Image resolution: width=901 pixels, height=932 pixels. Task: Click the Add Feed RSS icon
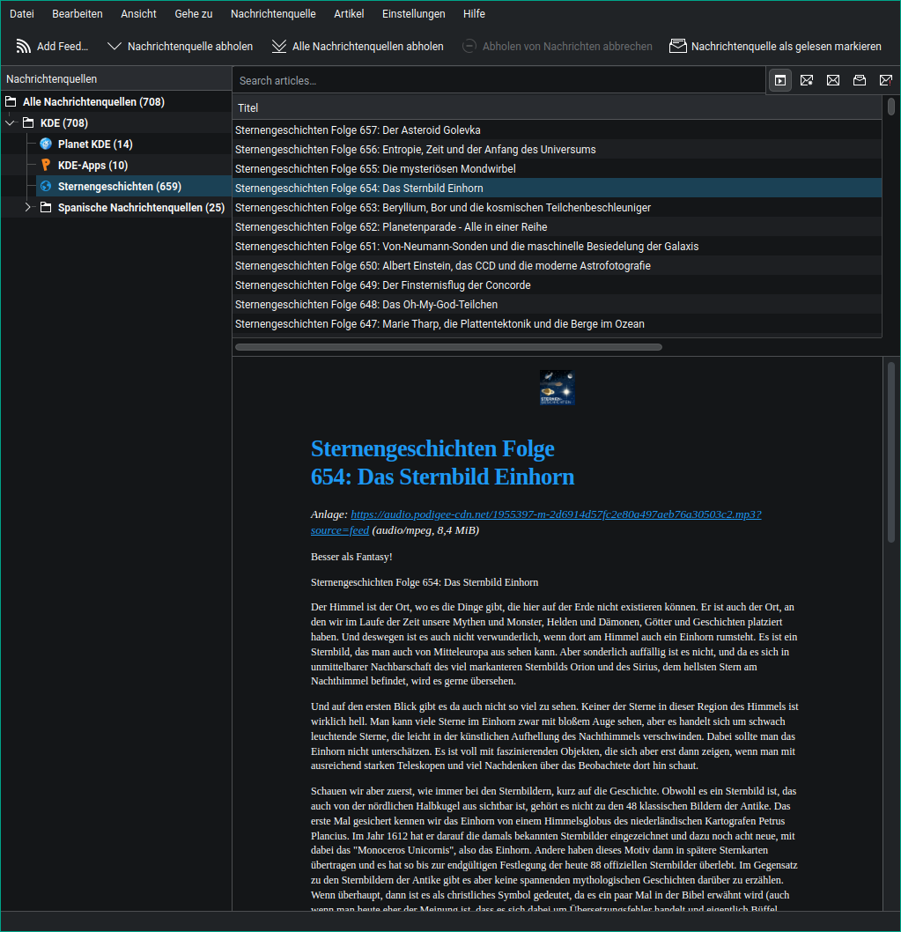pyautogui.click(x=24, y=47)
